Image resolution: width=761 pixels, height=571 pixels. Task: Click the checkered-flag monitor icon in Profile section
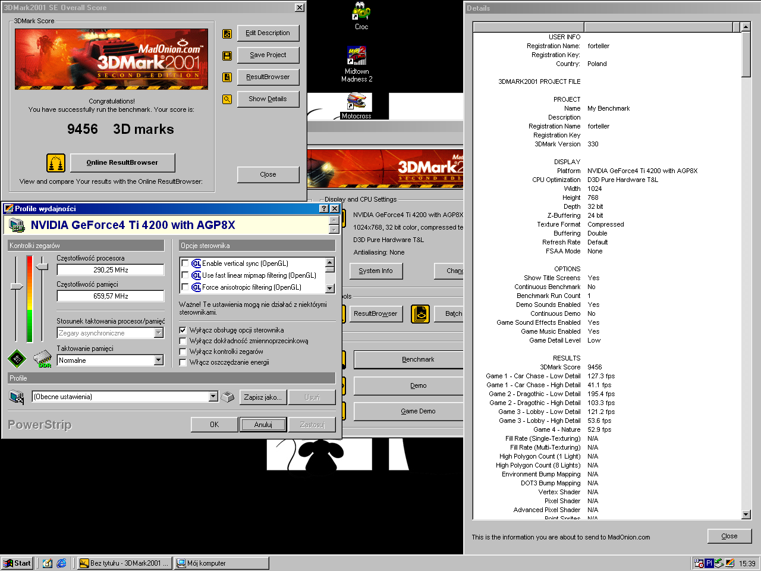17,397
